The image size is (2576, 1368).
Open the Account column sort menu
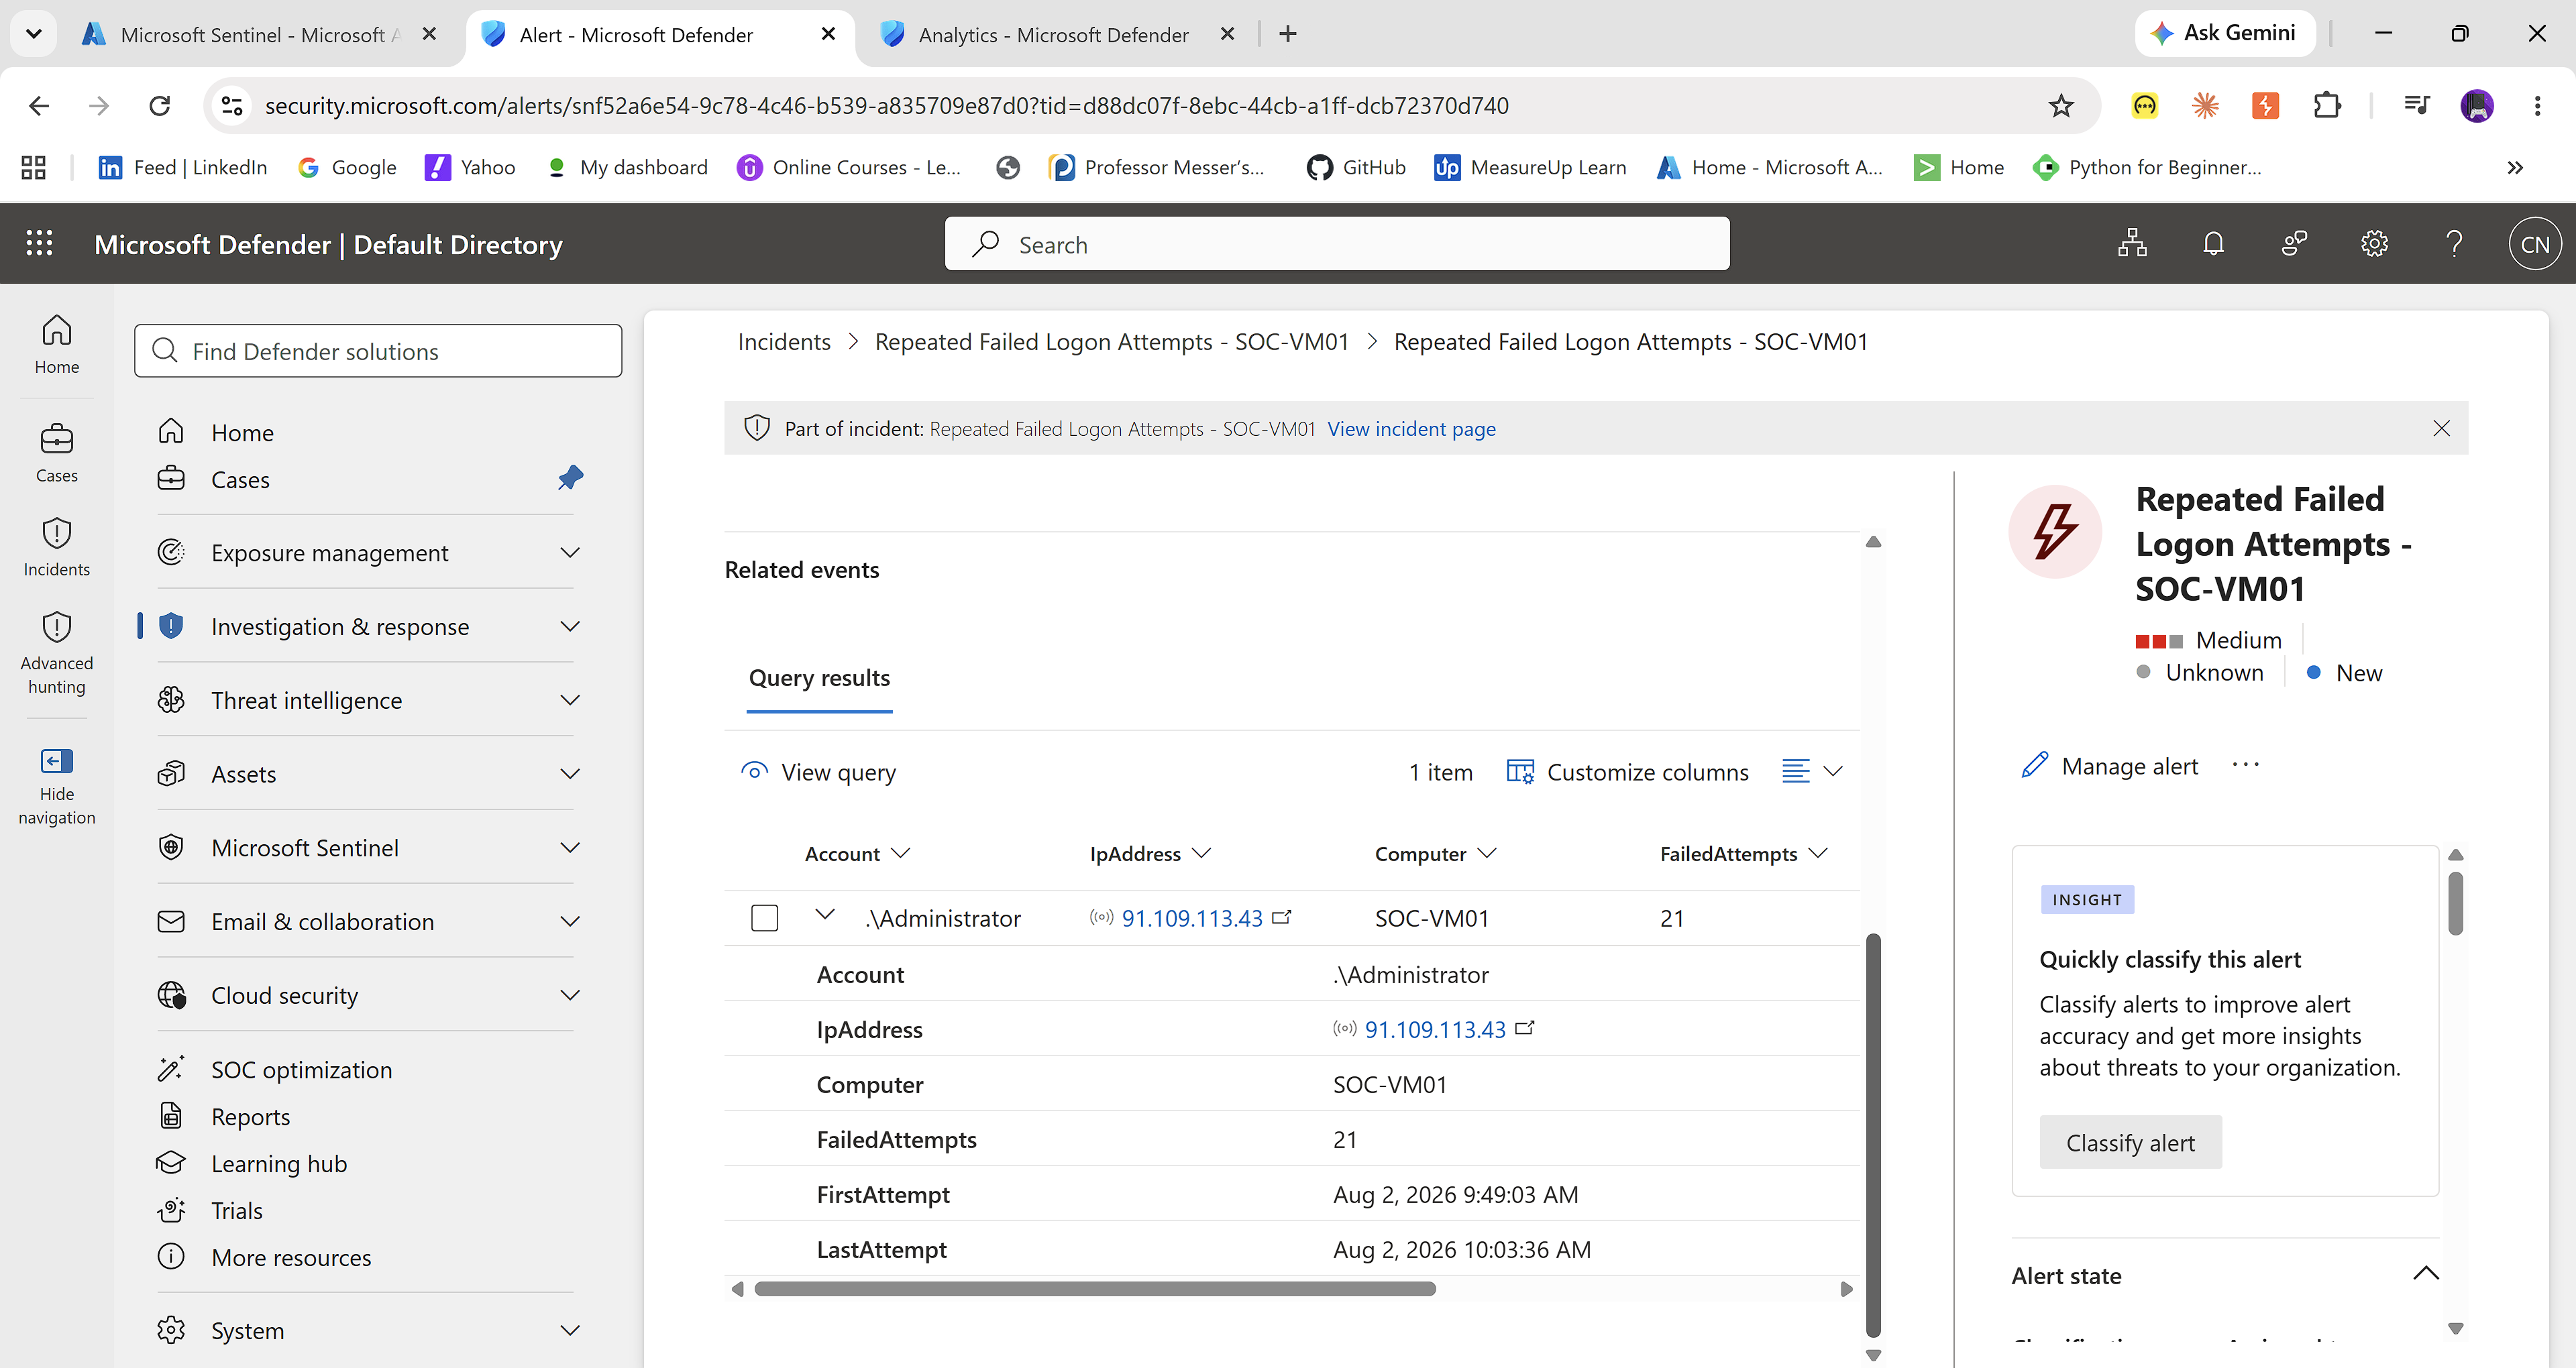(901, 853)
